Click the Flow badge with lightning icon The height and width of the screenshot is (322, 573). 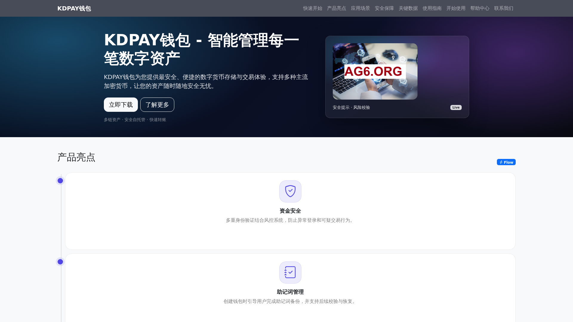506,162
